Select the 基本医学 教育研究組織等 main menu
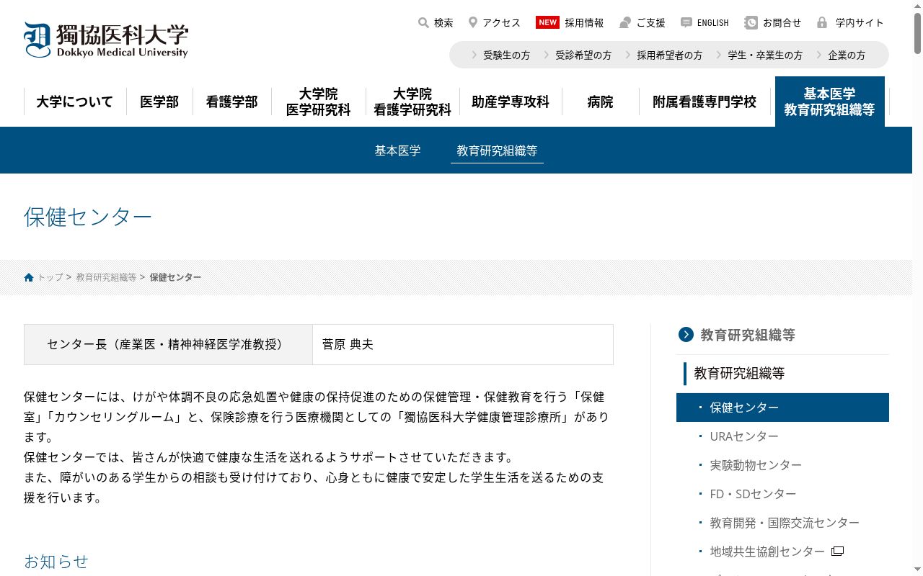 click(x=830, y=102)
